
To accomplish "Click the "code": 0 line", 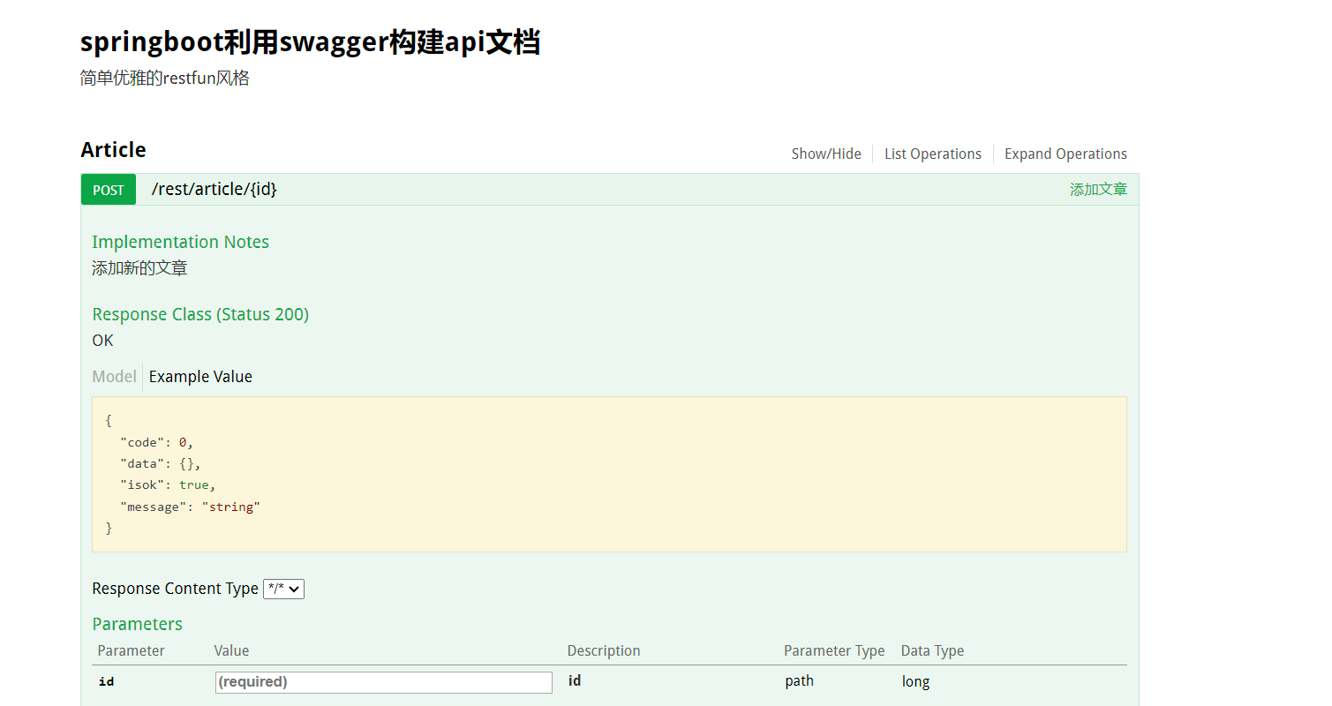I will coord(156,442).
